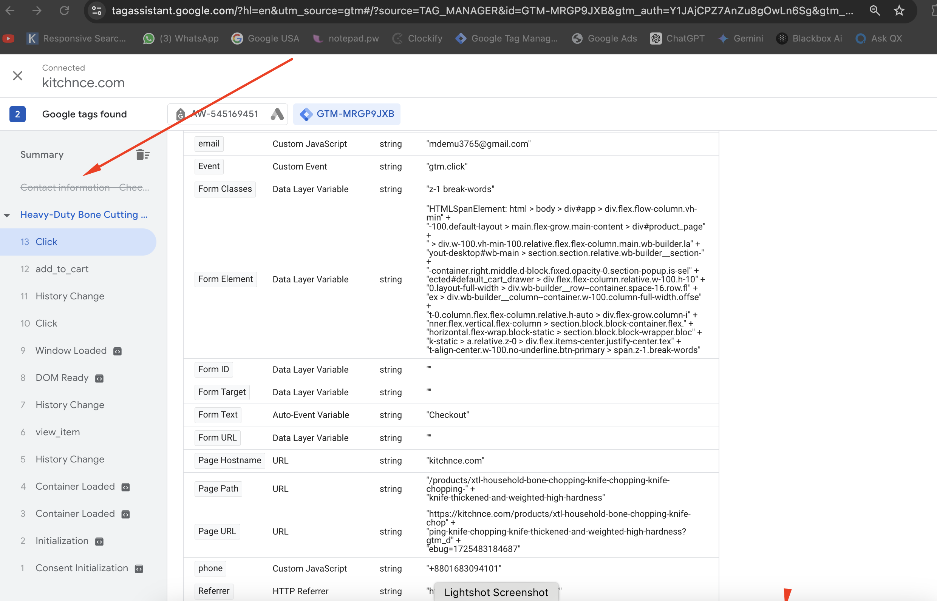Close the Tag Assistant connection panel
Screen dimensions: 937x601
click(x=18, y=76)
